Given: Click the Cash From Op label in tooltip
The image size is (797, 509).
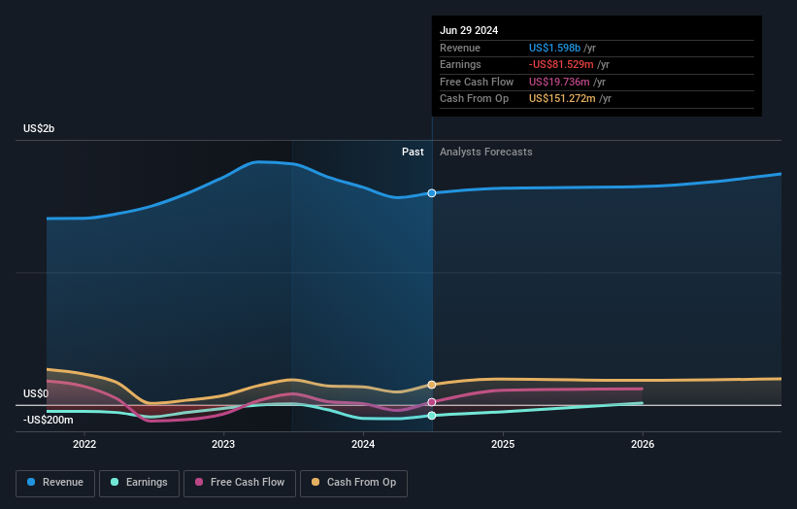Looking at the screenshot, I should pyautogui.click(x=475, y=99).
